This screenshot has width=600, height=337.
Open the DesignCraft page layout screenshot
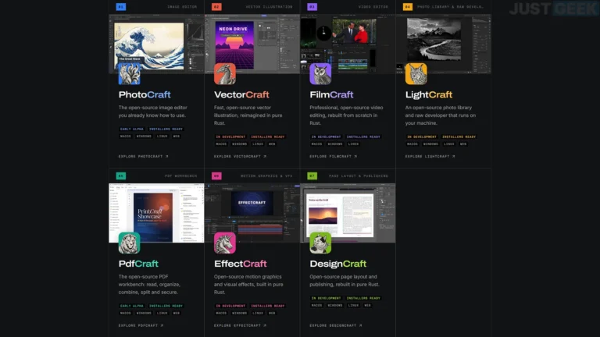pyautogui.click(x=348, y=213)
